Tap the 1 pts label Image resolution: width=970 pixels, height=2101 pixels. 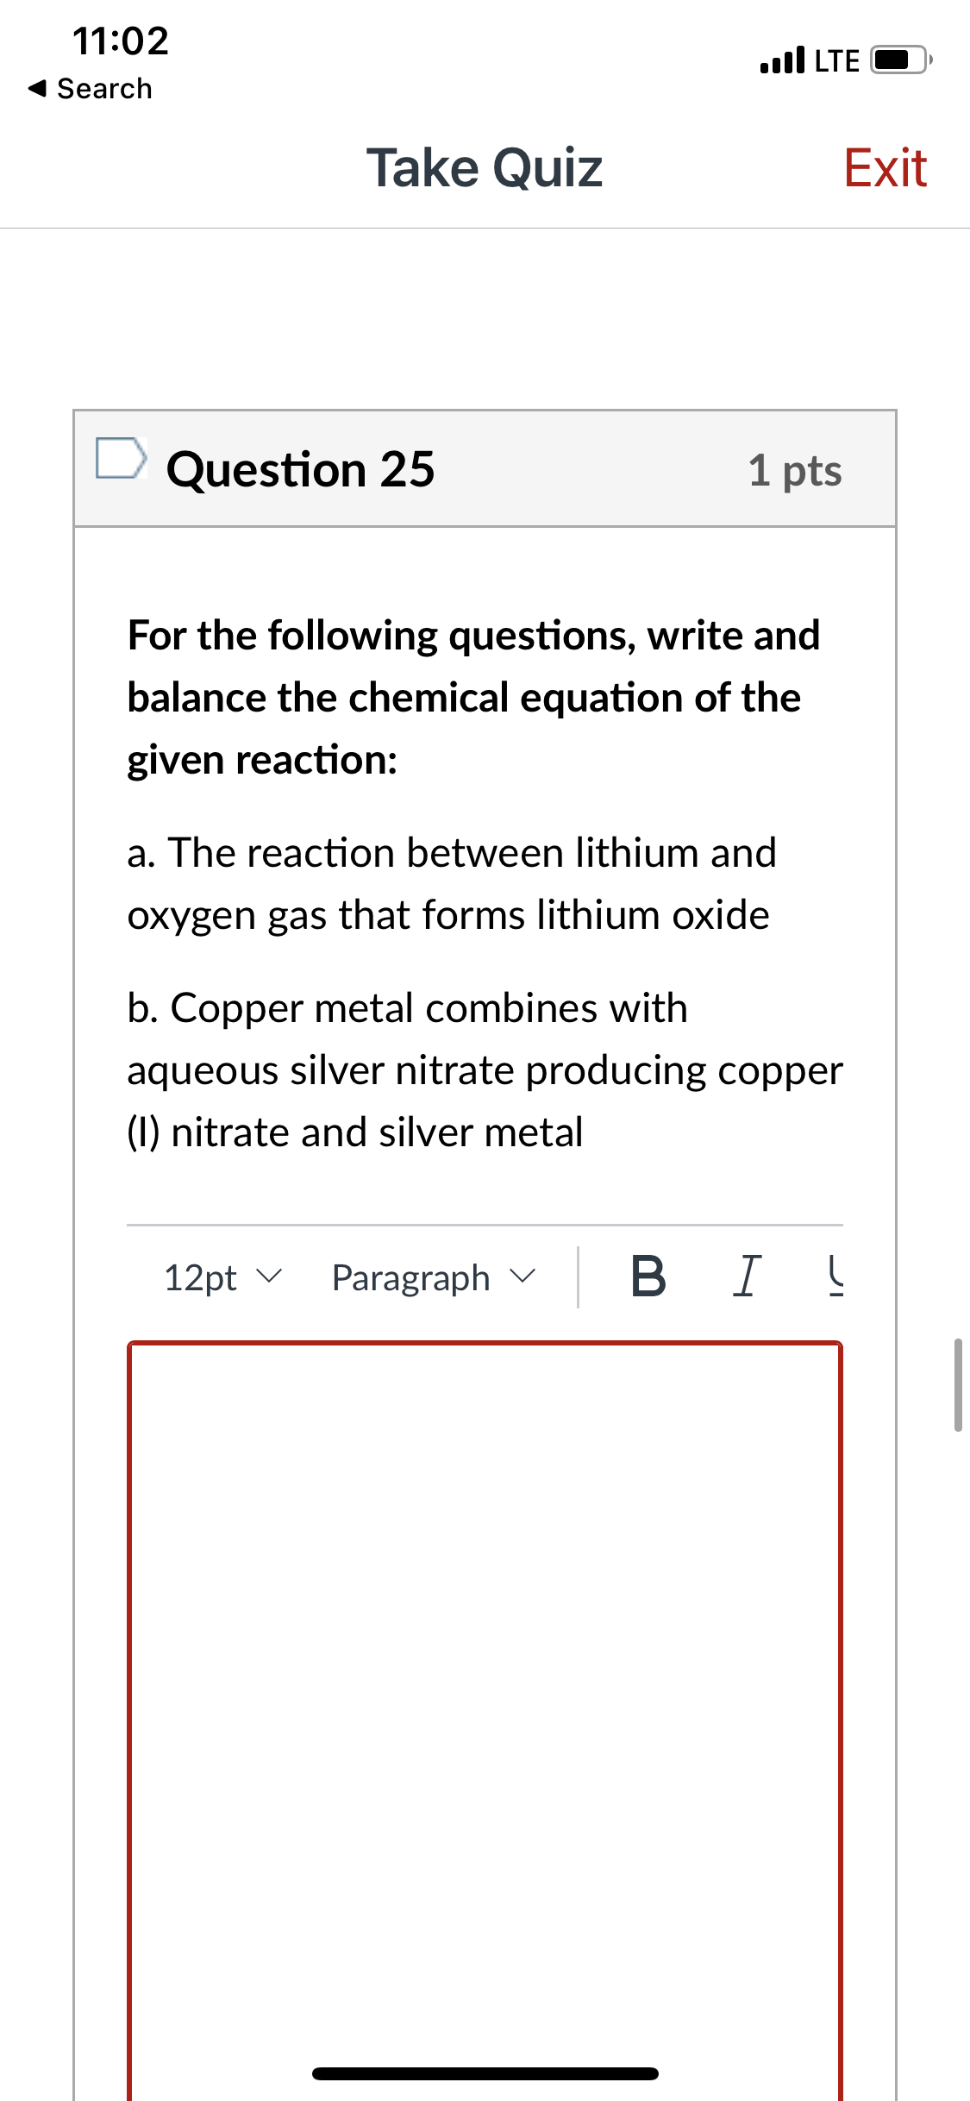point(795,471)
